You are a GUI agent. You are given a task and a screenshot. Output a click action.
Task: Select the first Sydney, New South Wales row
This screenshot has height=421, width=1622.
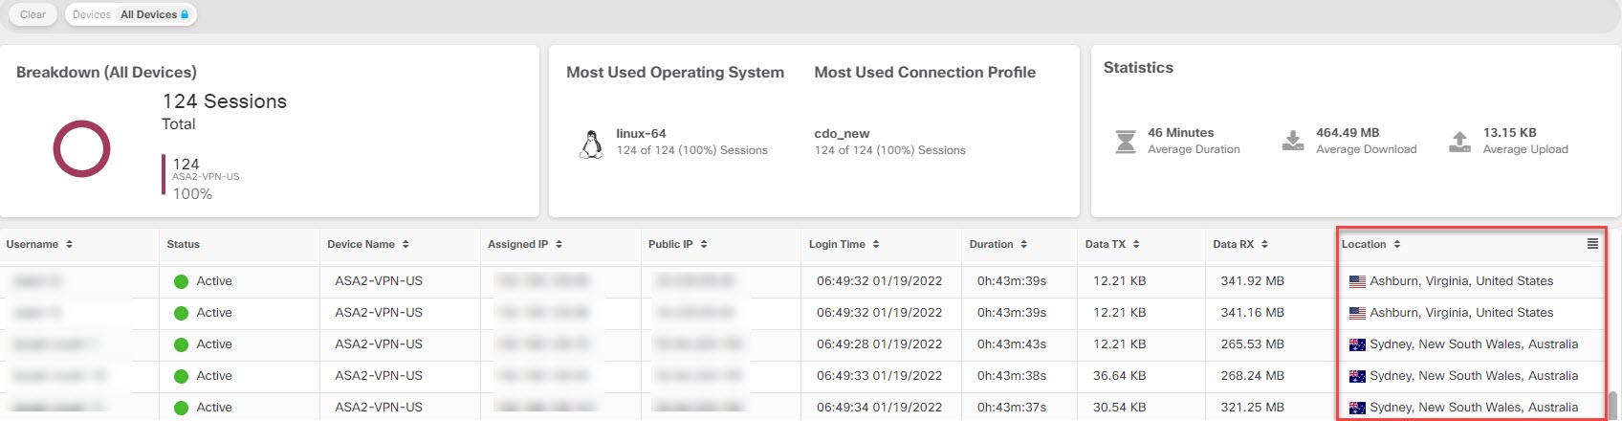1473,344
